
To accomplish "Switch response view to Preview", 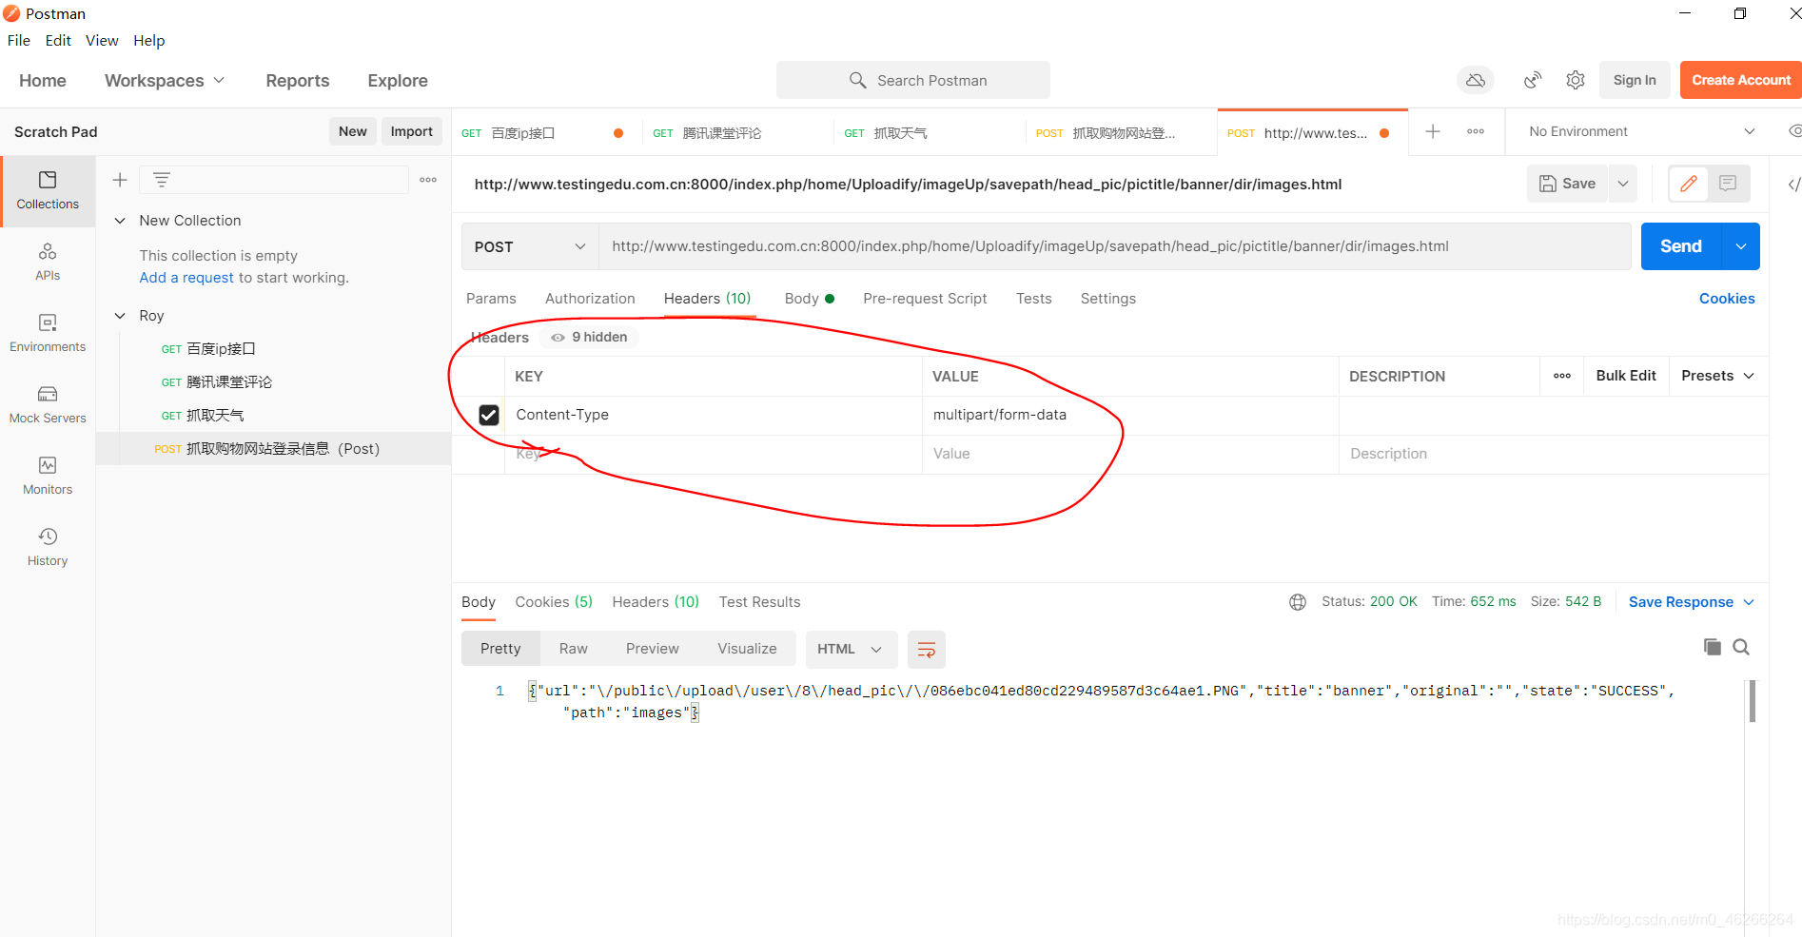I will click(x=653, y=649).
